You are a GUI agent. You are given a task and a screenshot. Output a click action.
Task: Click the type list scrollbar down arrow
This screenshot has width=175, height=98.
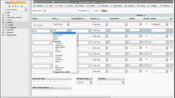point(77,72)
